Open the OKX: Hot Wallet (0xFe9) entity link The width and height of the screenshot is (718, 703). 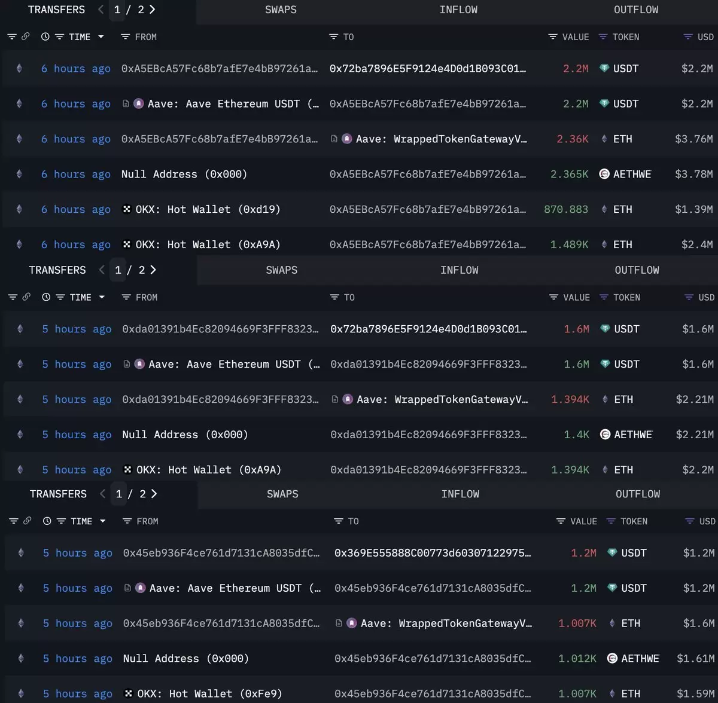(x=210, y=693)
